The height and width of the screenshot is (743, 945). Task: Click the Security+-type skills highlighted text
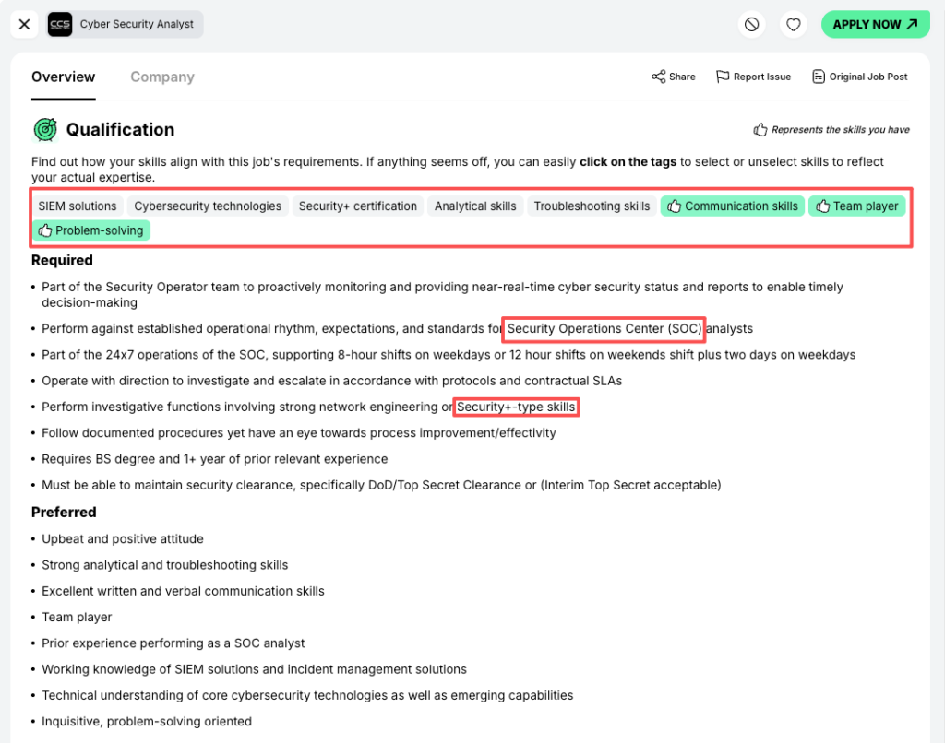(x=516, y=407)
